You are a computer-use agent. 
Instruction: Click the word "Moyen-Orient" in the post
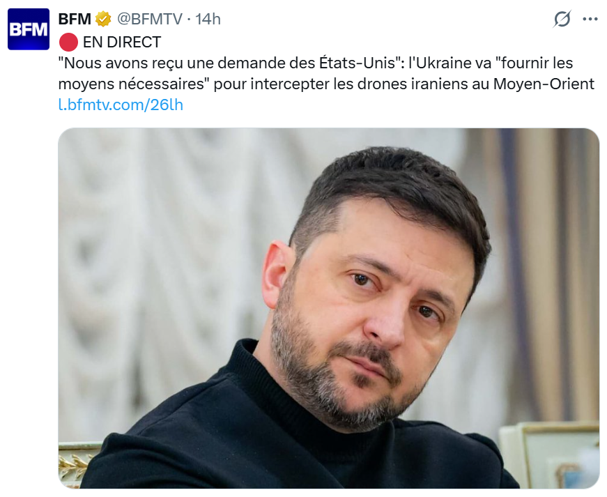544,84
